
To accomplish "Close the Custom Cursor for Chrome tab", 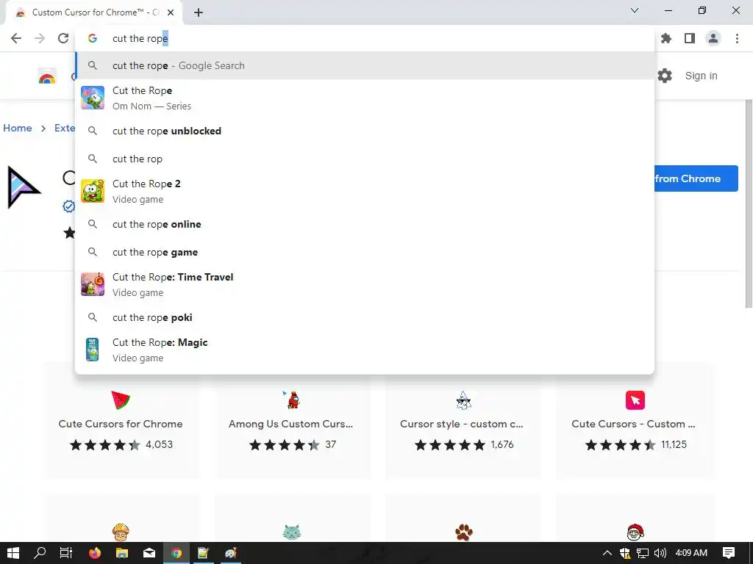I will (x=171, y=12).
